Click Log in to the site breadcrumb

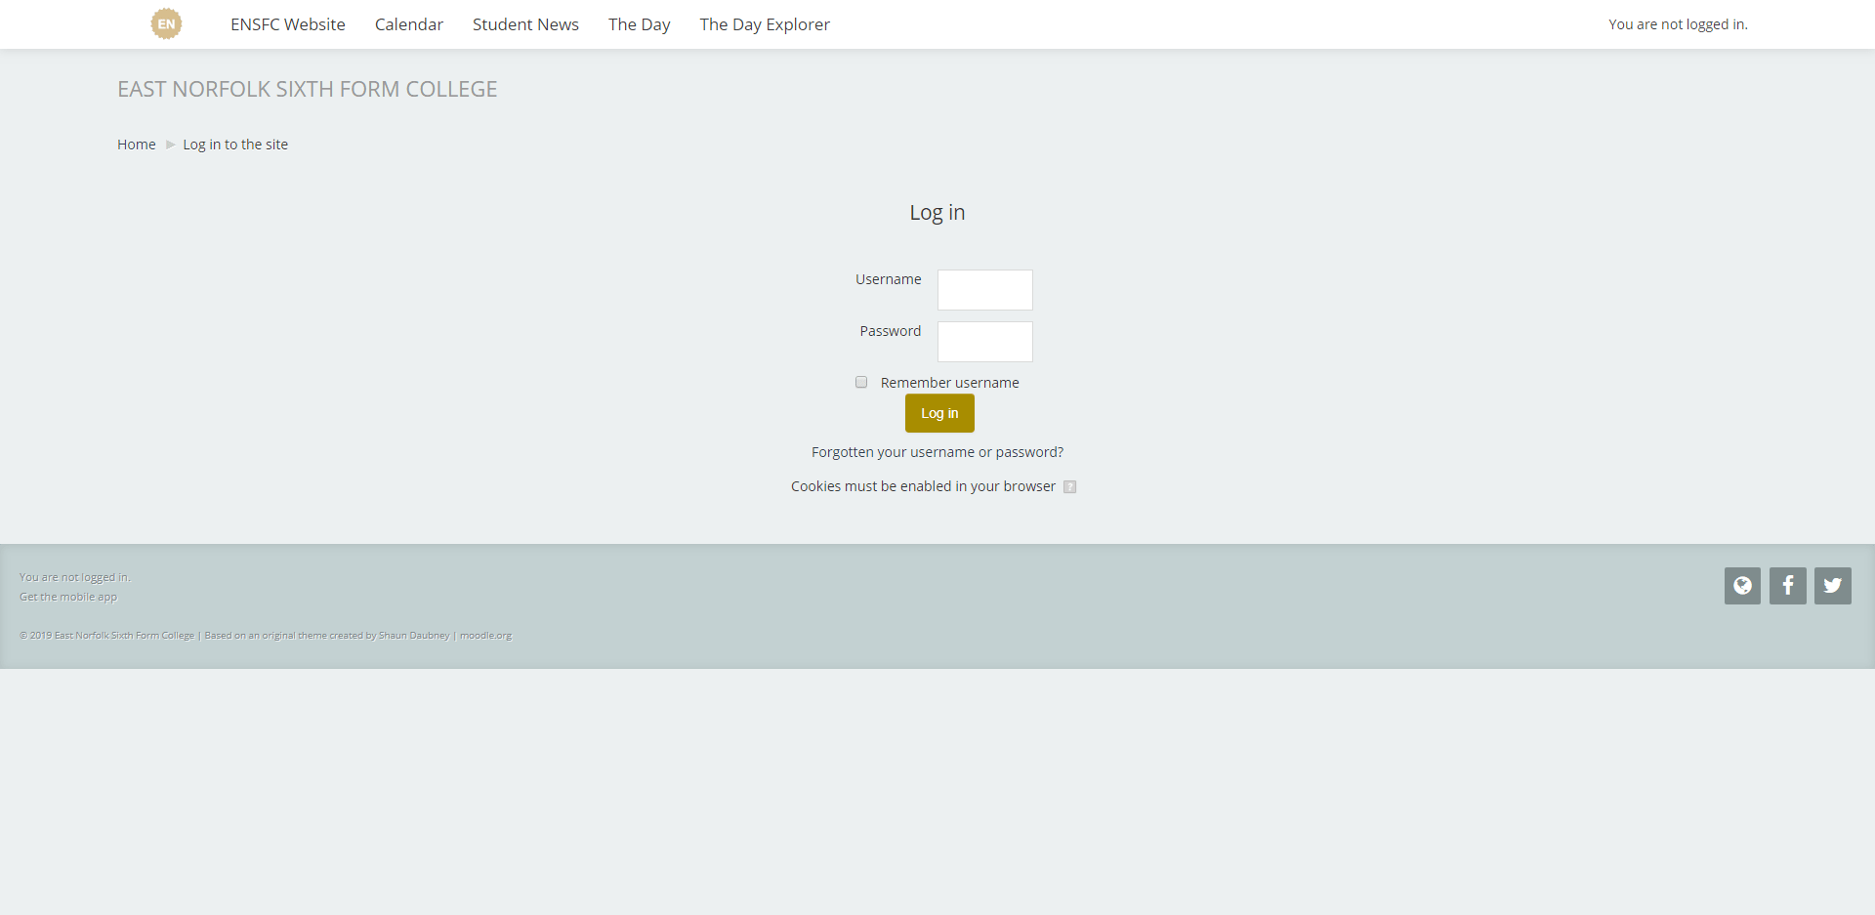pos(235,145)
